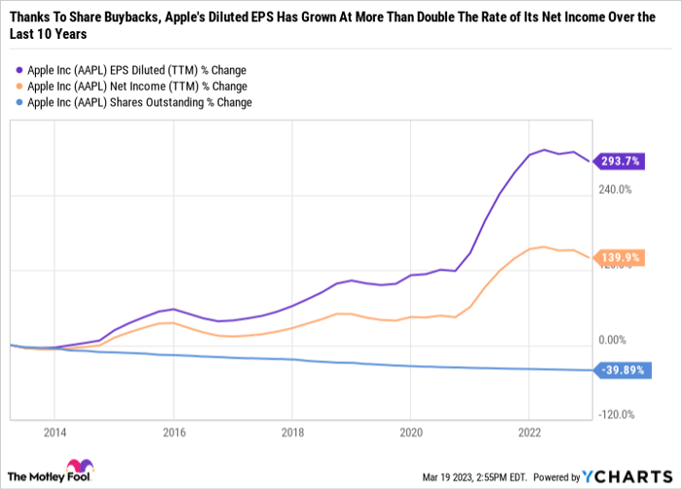Click the 2018 x-axis label
The width and height of the screenshot is (682, 489).
click(291, 430)
